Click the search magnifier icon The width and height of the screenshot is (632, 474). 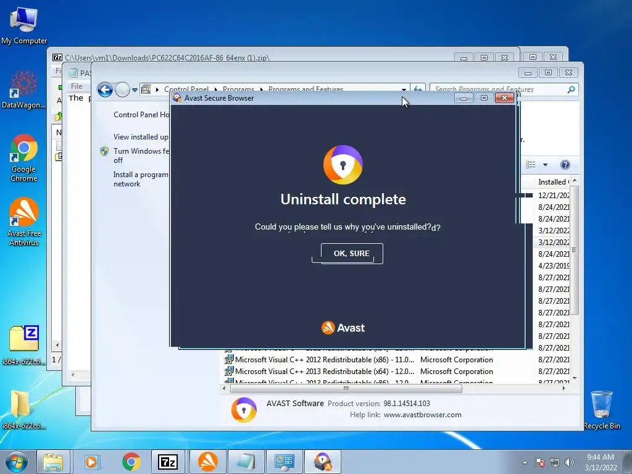pyautogui.click(x=571, y=89)
